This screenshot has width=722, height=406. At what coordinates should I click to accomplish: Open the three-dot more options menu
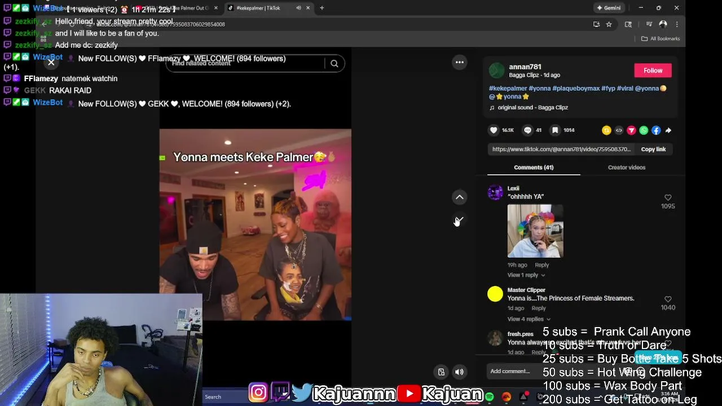[x=460, y=63]
